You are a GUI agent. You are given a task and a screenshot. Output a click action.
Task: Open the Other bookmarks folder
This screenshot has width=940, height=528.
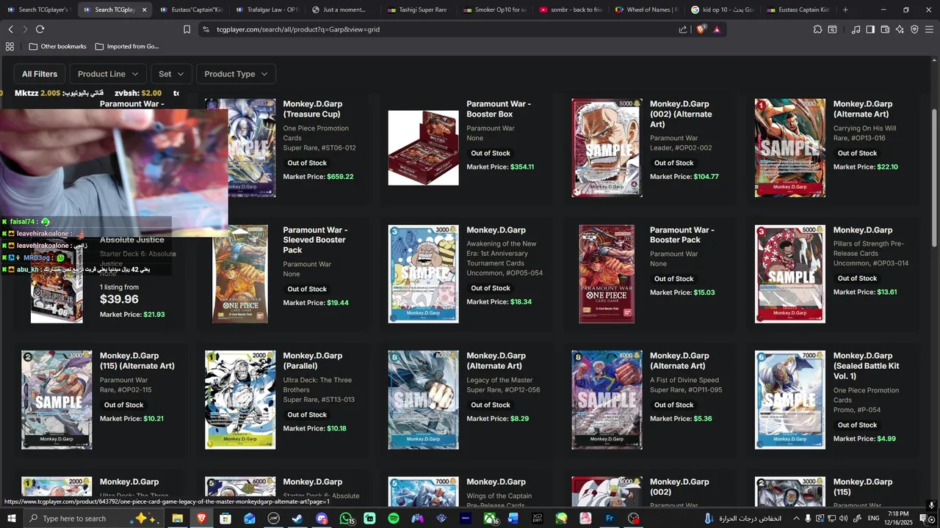click(x=57, y=46)
